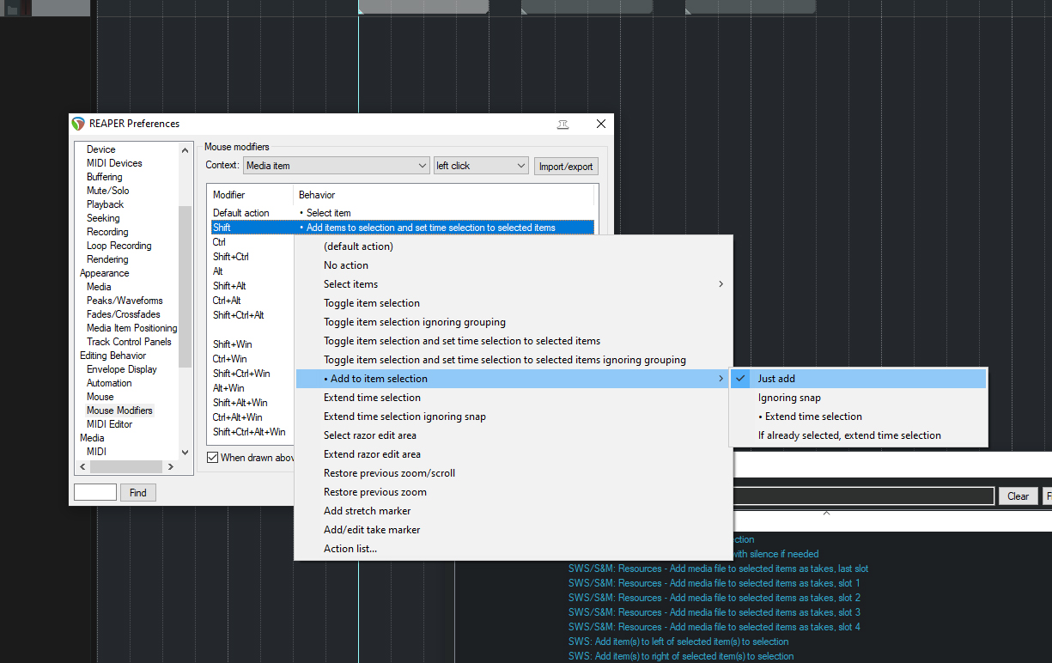
Task: Select 'Track Control Panels' in the tree
Action: coord(129,342)
